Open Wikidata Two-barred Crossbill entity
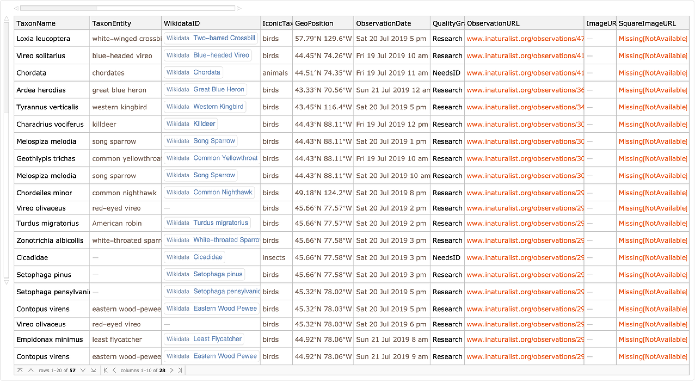Screen dimensions: 695x389 click(x=211, y=38)
